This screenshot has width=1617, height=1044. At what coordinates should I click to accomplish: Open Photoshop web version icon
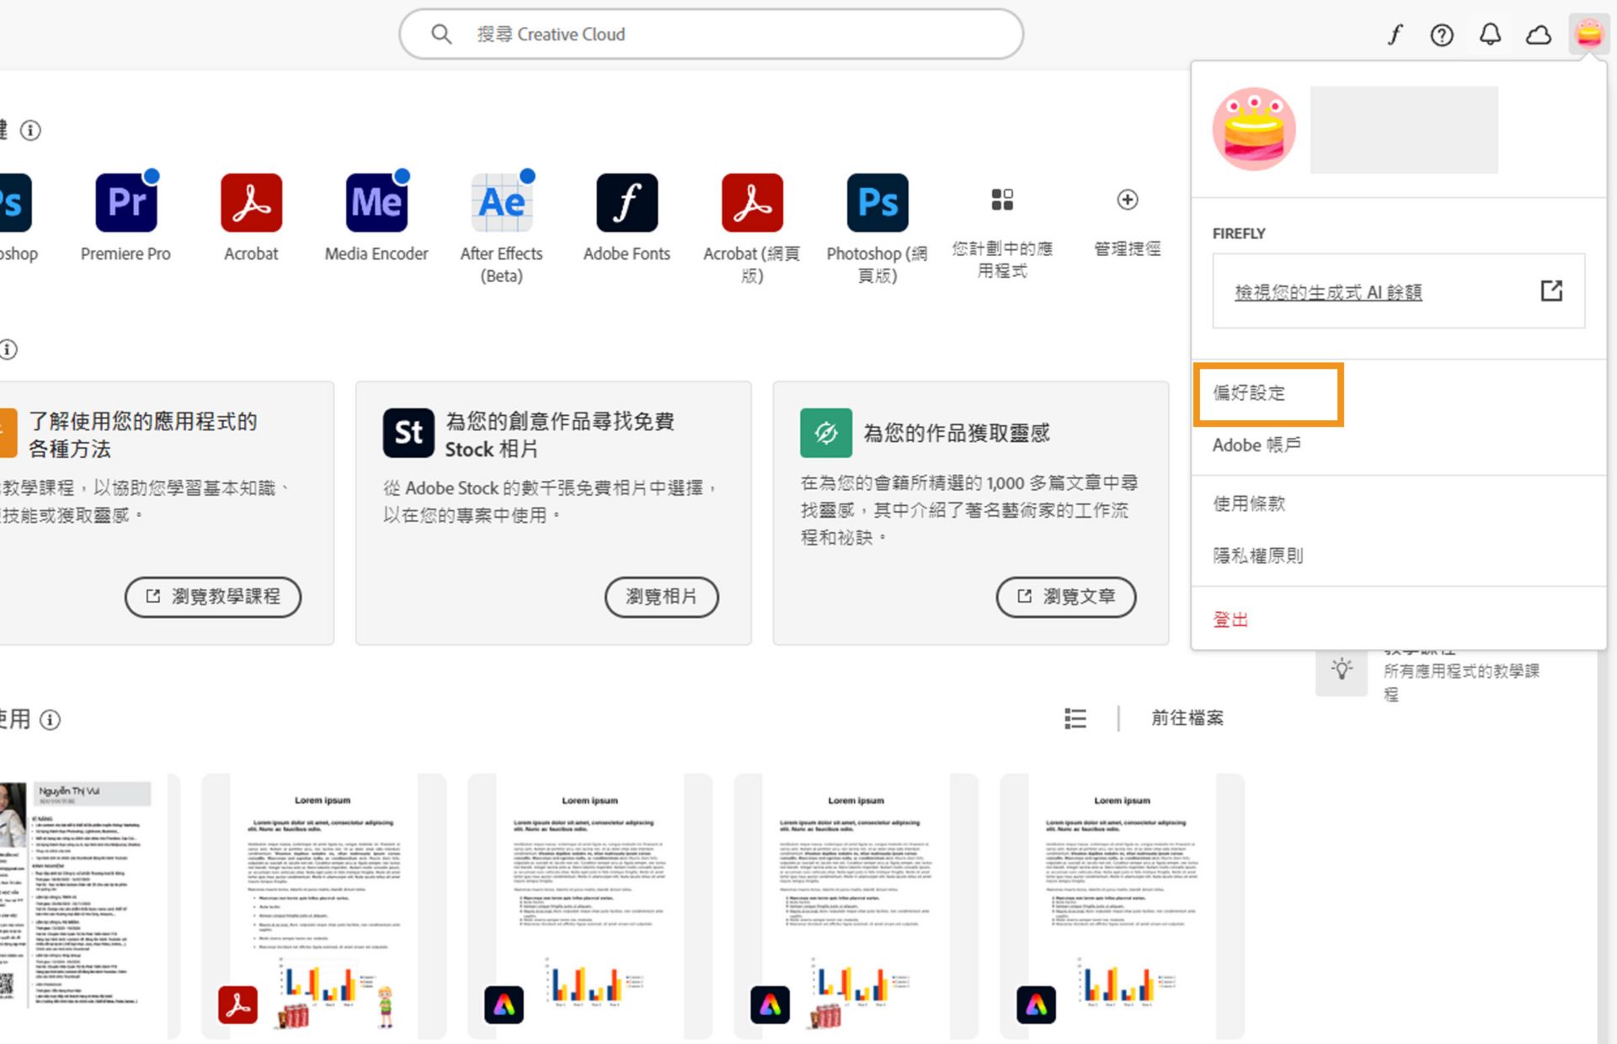coord(877,203)
